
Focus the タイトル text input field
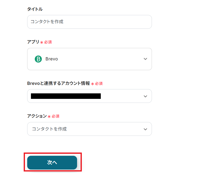(89, 22)
